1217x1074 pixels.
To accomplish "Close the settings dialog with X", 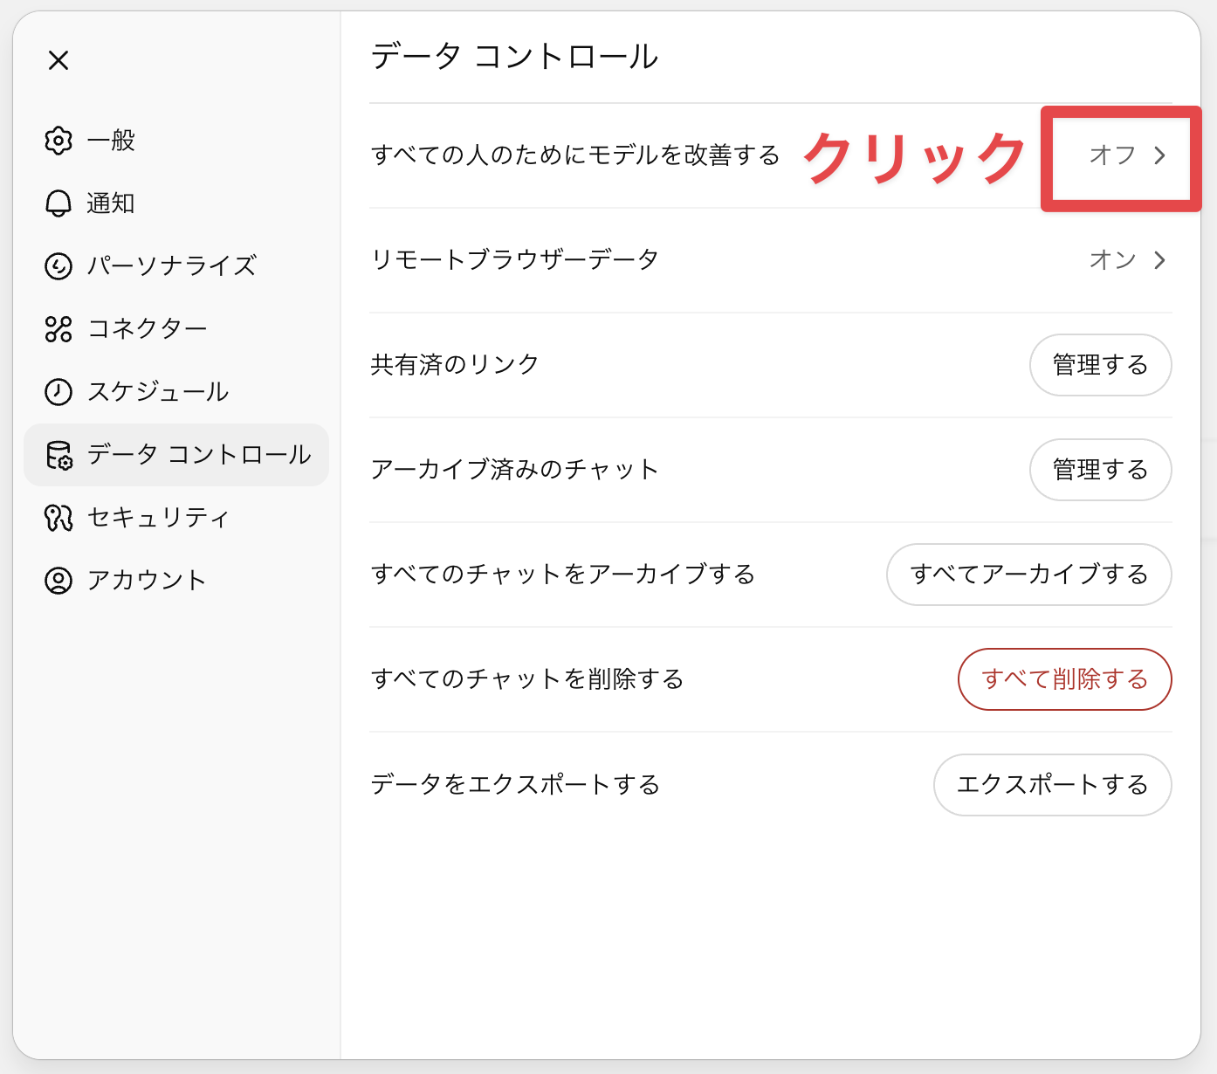I will click(58, 60).
